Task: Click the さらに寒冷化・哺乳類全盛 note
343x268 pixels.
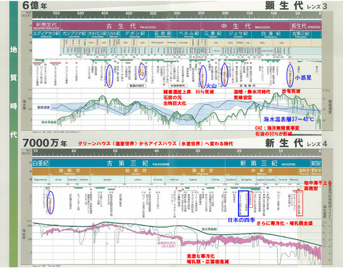Action: pyautogui.click(x=285, y=223)
